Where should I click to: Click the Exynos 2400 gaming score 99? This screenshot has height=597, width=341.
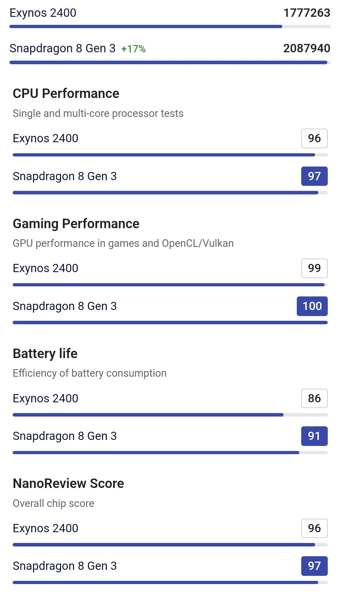(x=314, y=268)
